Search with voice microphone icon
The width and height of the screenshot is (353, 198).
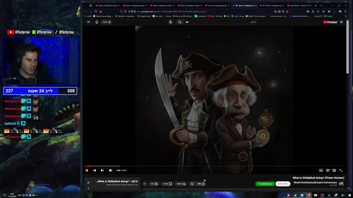click(170, 22)
